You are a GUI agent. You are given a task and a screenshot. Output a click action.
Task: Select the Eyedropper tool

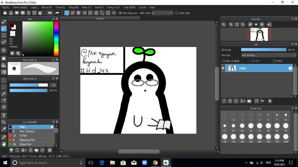[x=3, y=137]
